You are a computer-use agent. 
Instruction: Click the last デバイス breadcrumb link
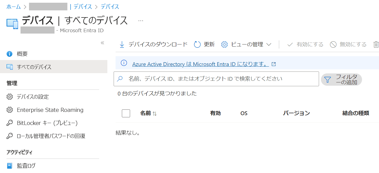(x=110, y=7)
